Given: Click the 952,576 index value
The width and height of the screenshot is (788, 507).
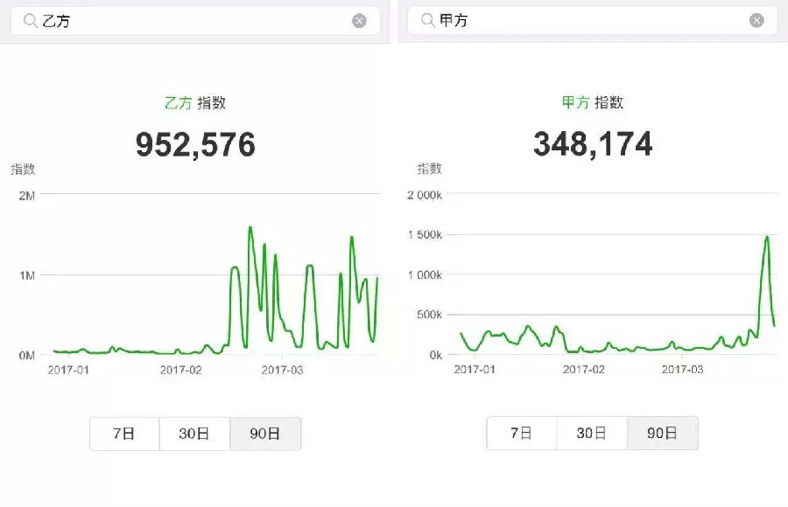Looking at the screenshot, I should [195, 144].
